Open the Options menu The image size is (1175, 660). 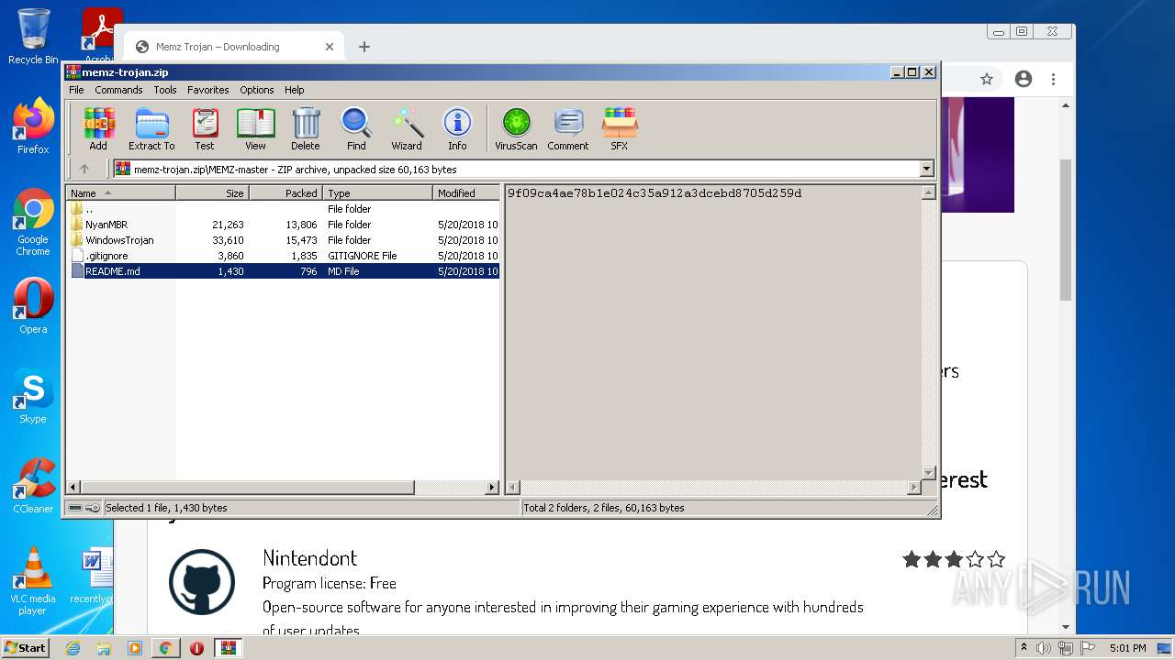tap(257, 90)
